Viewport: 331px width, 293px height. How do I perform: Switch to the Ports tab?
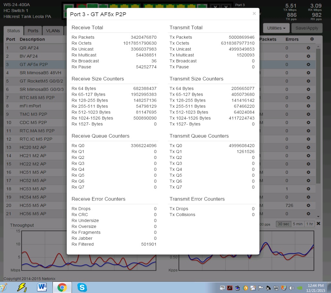click(x=33, y=31)
